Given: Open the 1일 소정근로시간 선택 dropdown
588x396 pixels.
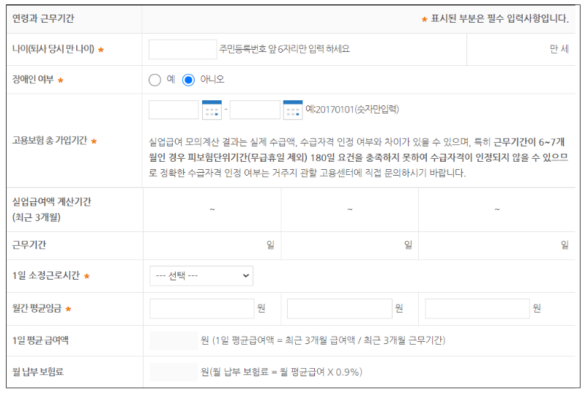Looking at the screenshot, I should (201, 276).
